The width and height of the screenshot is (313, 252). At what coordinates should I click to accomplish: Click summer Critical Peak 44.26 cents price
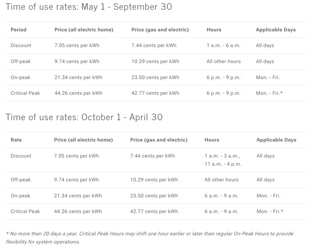[x=78, y=93]
